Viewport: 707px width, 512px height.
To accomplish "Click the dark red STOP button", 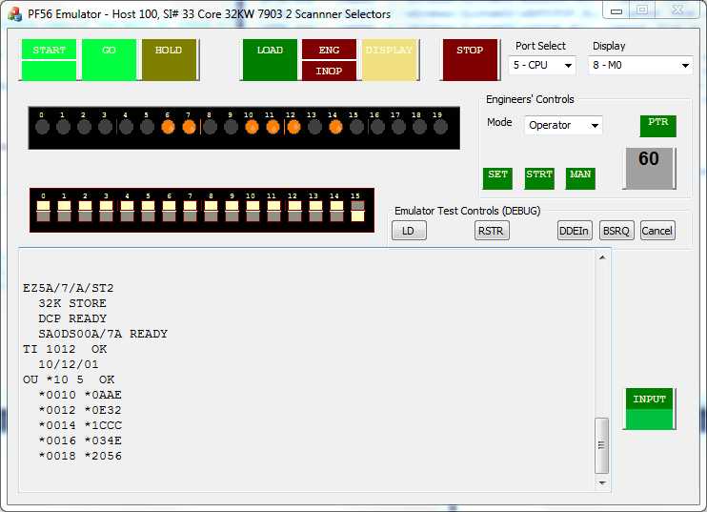I will pos(471,60).
